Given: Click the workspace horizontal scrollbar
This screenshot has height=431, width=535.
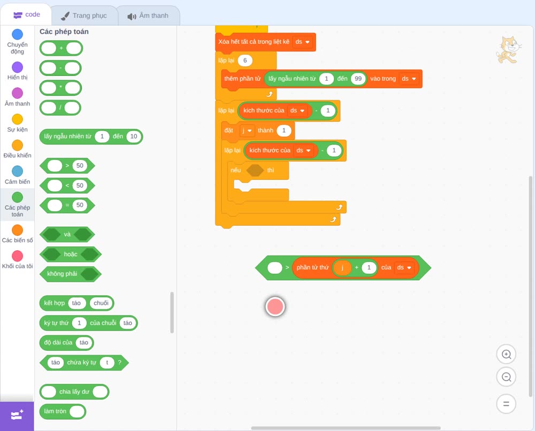Looking at the screenshot, I should coord(346,428).
